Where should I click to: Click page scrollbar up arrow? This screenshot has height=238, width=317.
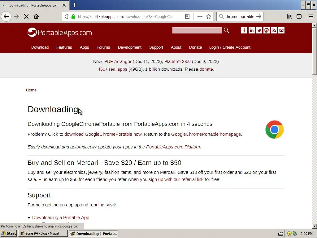pos(314,25)
